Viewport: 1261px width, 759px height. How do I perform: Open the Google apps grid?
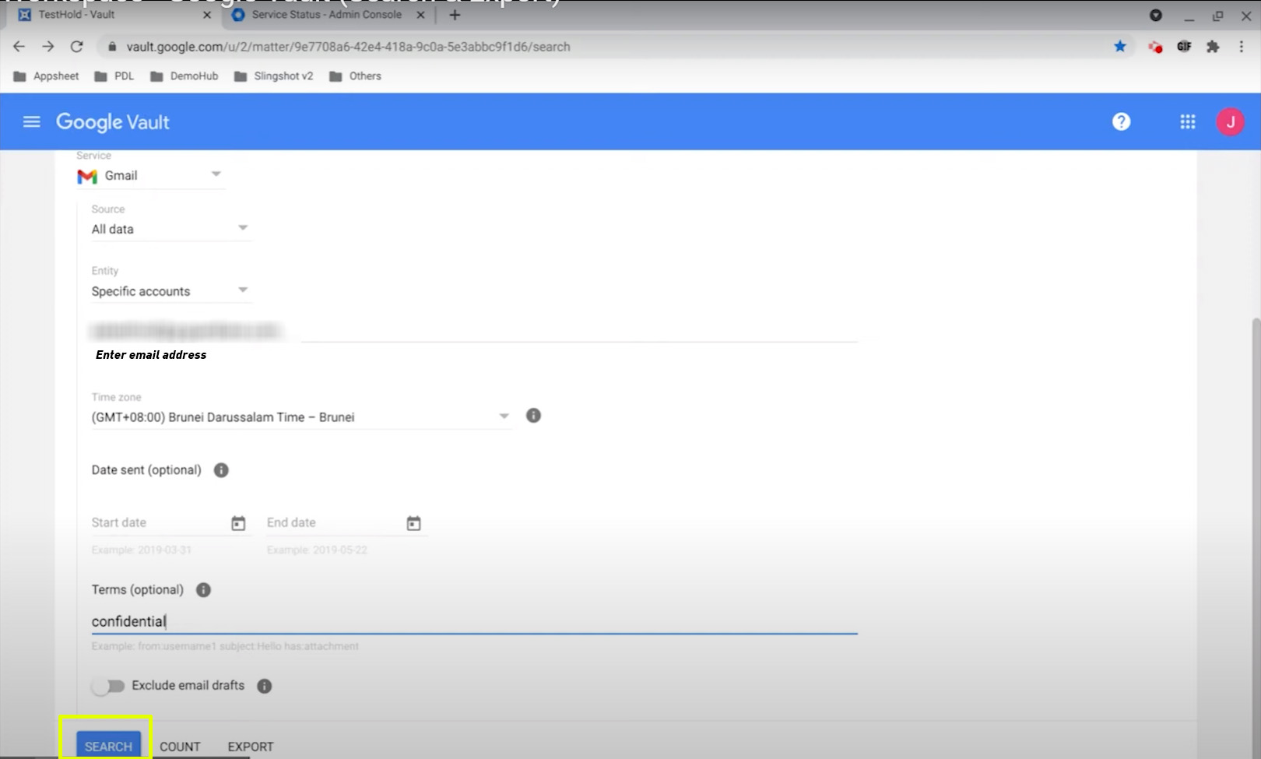pos(1187,121)
